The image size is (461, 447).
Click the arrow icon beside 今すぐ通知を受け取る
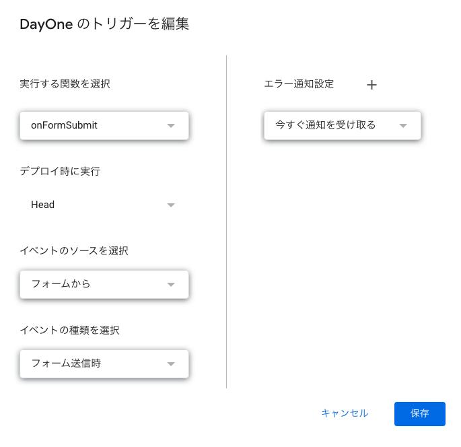pyautogui.click(x=403, y=126)
